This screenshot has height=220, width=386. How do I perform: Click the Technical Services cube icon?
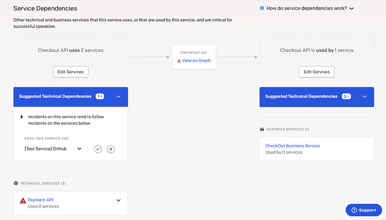pyautogui.click(x=16, y=183)
